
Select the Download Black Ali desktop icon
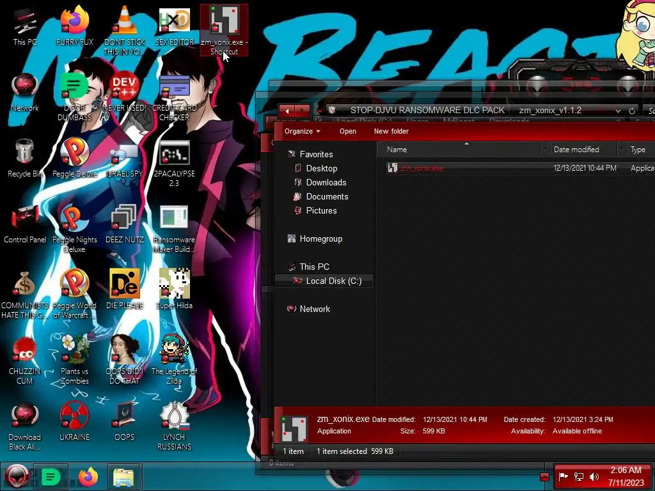[x=25, y=426]
